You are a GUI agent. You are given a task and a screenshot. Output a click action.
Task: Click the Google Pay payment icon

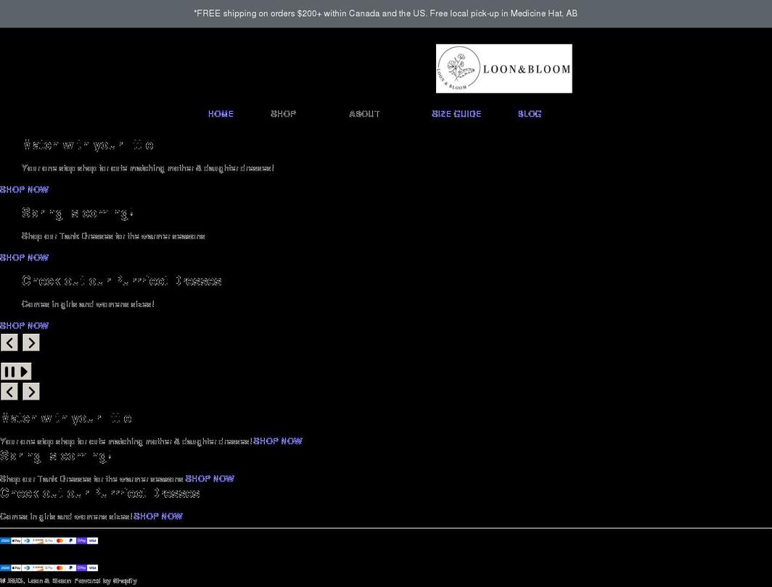click(x=49, y=541)
